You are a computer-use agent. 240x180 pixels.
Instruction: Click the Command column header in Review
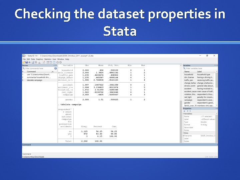point(31,71)
